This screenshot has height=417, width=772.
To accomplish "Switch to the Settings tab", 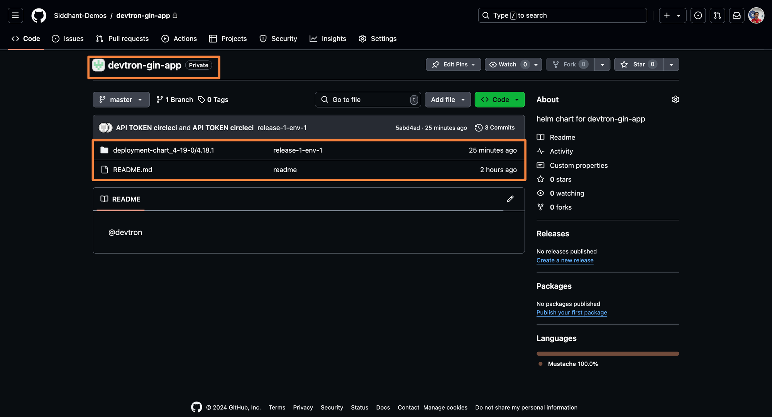I will [378, 39].
